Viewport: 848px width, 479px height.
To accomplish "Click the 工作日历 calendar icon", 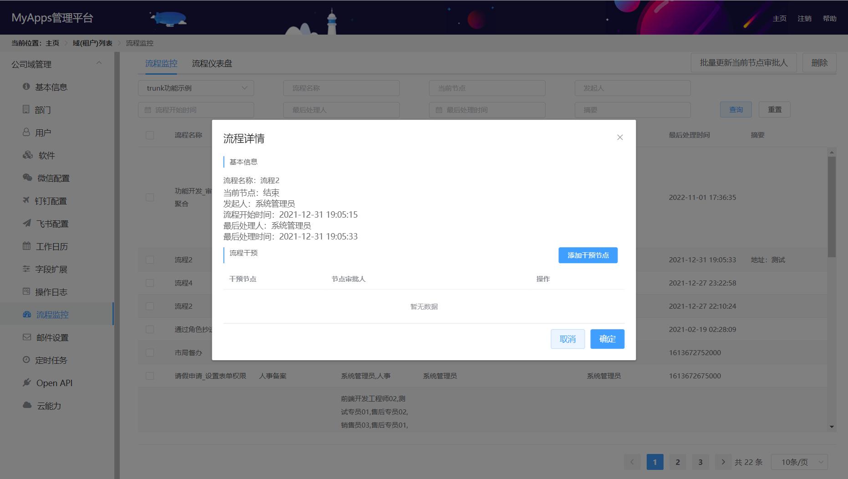I will (x=26, y=246).
